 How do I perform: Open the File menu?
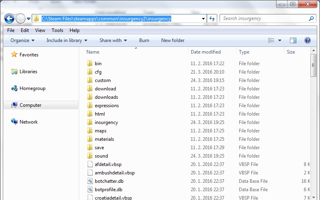(x=11, y=30)
